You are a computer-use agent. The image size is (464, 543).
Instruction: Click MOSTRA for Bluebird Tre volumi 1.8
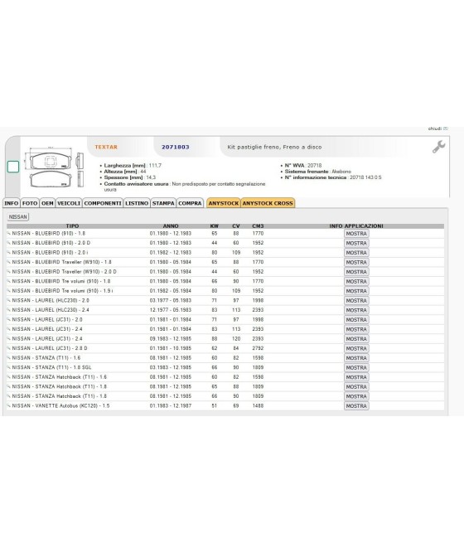(356, 282)
